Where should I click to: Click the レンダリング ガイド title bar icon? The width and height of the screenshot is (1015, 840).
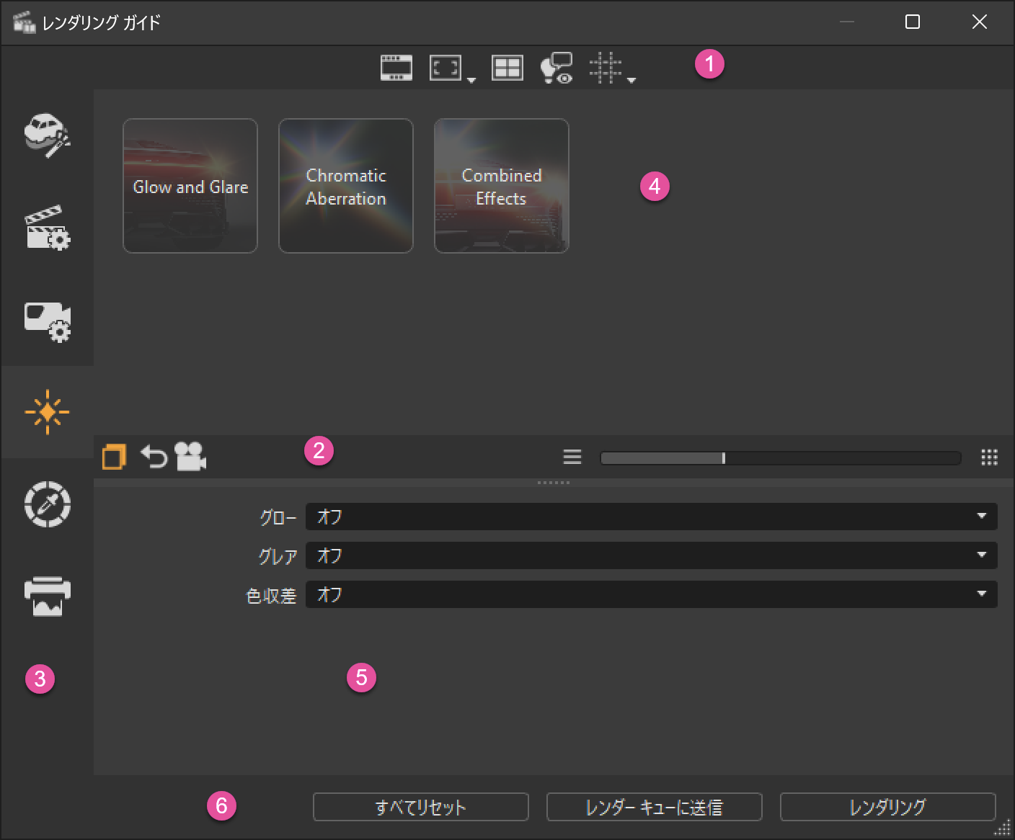coord(25,22)
